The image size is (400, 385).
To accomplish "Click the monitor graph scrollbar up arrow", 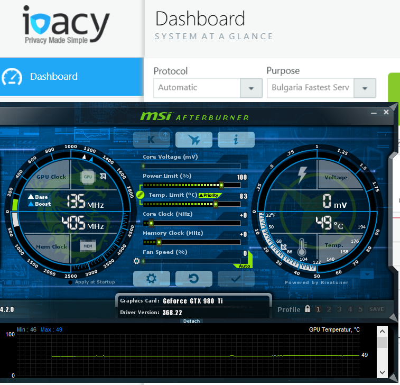I will tap(382, 332).
